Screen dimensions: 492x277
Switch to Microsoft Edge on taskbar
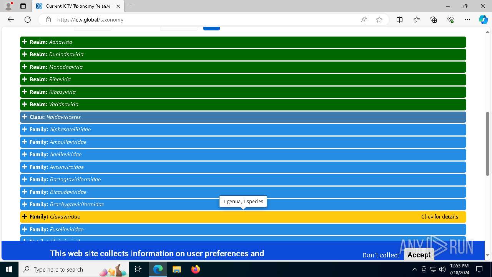[x=158, y=269]
